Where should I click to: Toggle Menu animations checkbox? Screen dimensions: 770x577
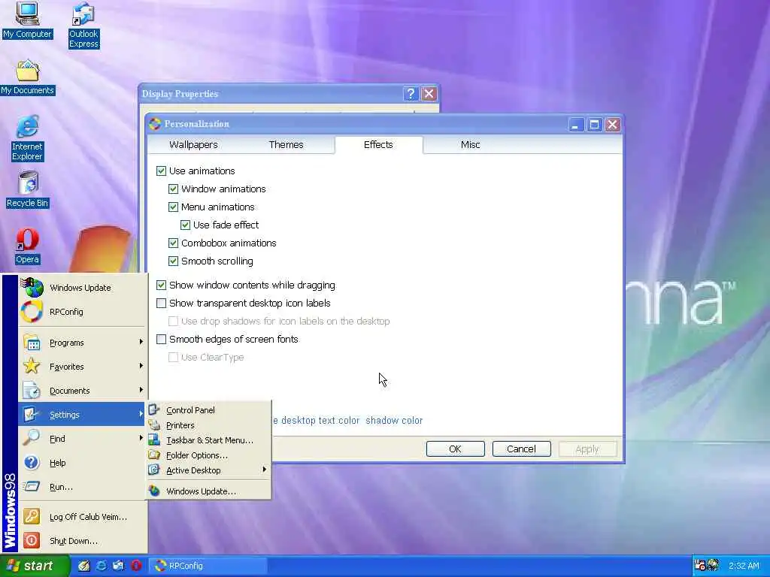click(173, 207)
